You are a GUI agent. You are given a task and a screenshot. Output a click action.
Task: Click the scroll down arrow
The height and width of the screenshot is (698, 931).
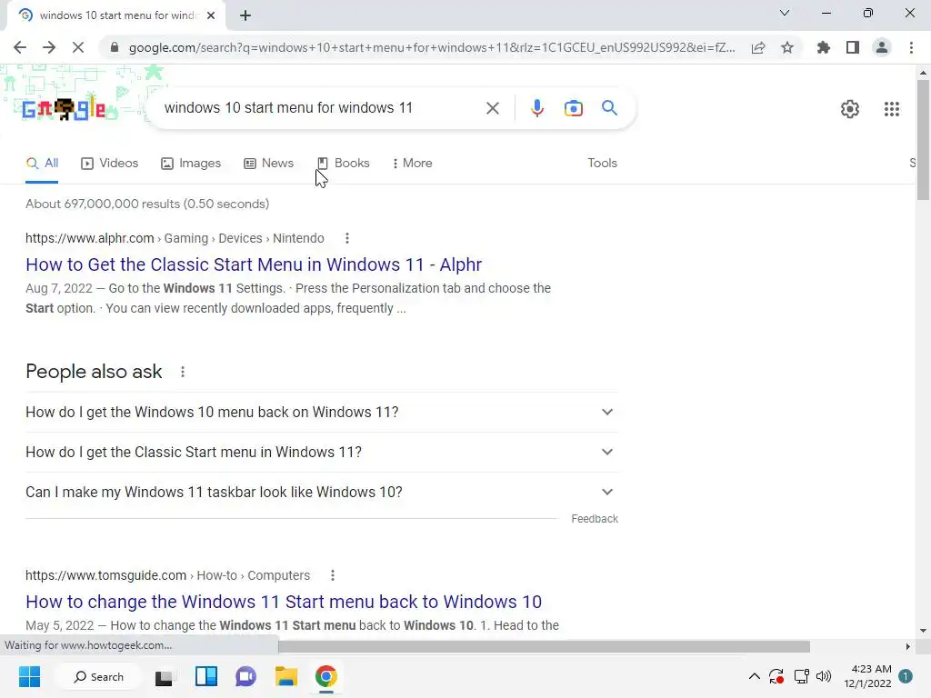coord(923,631)
